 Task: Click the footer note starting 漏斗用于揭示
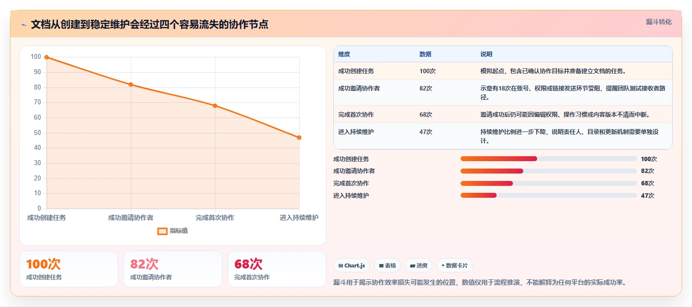480,283
